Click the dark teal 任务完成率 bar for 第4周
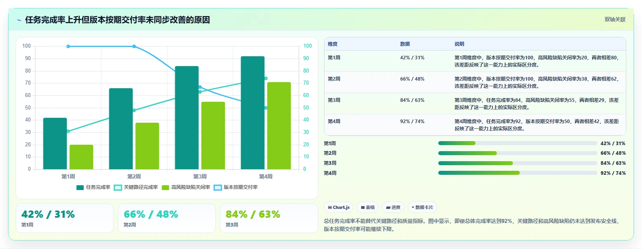642x249 pixels. point(253,113)
